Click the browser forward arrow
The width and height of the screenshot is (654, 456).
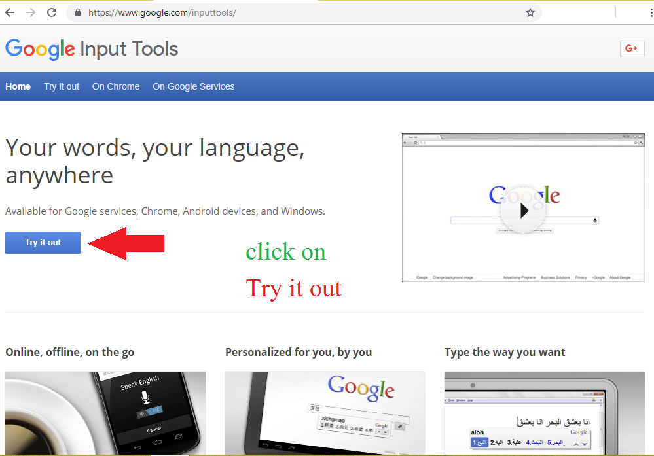[x=31, y=12]
